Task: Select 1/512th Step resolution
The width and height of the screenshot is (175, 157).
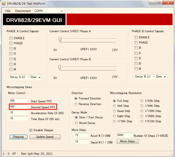Action: (142, 121)
